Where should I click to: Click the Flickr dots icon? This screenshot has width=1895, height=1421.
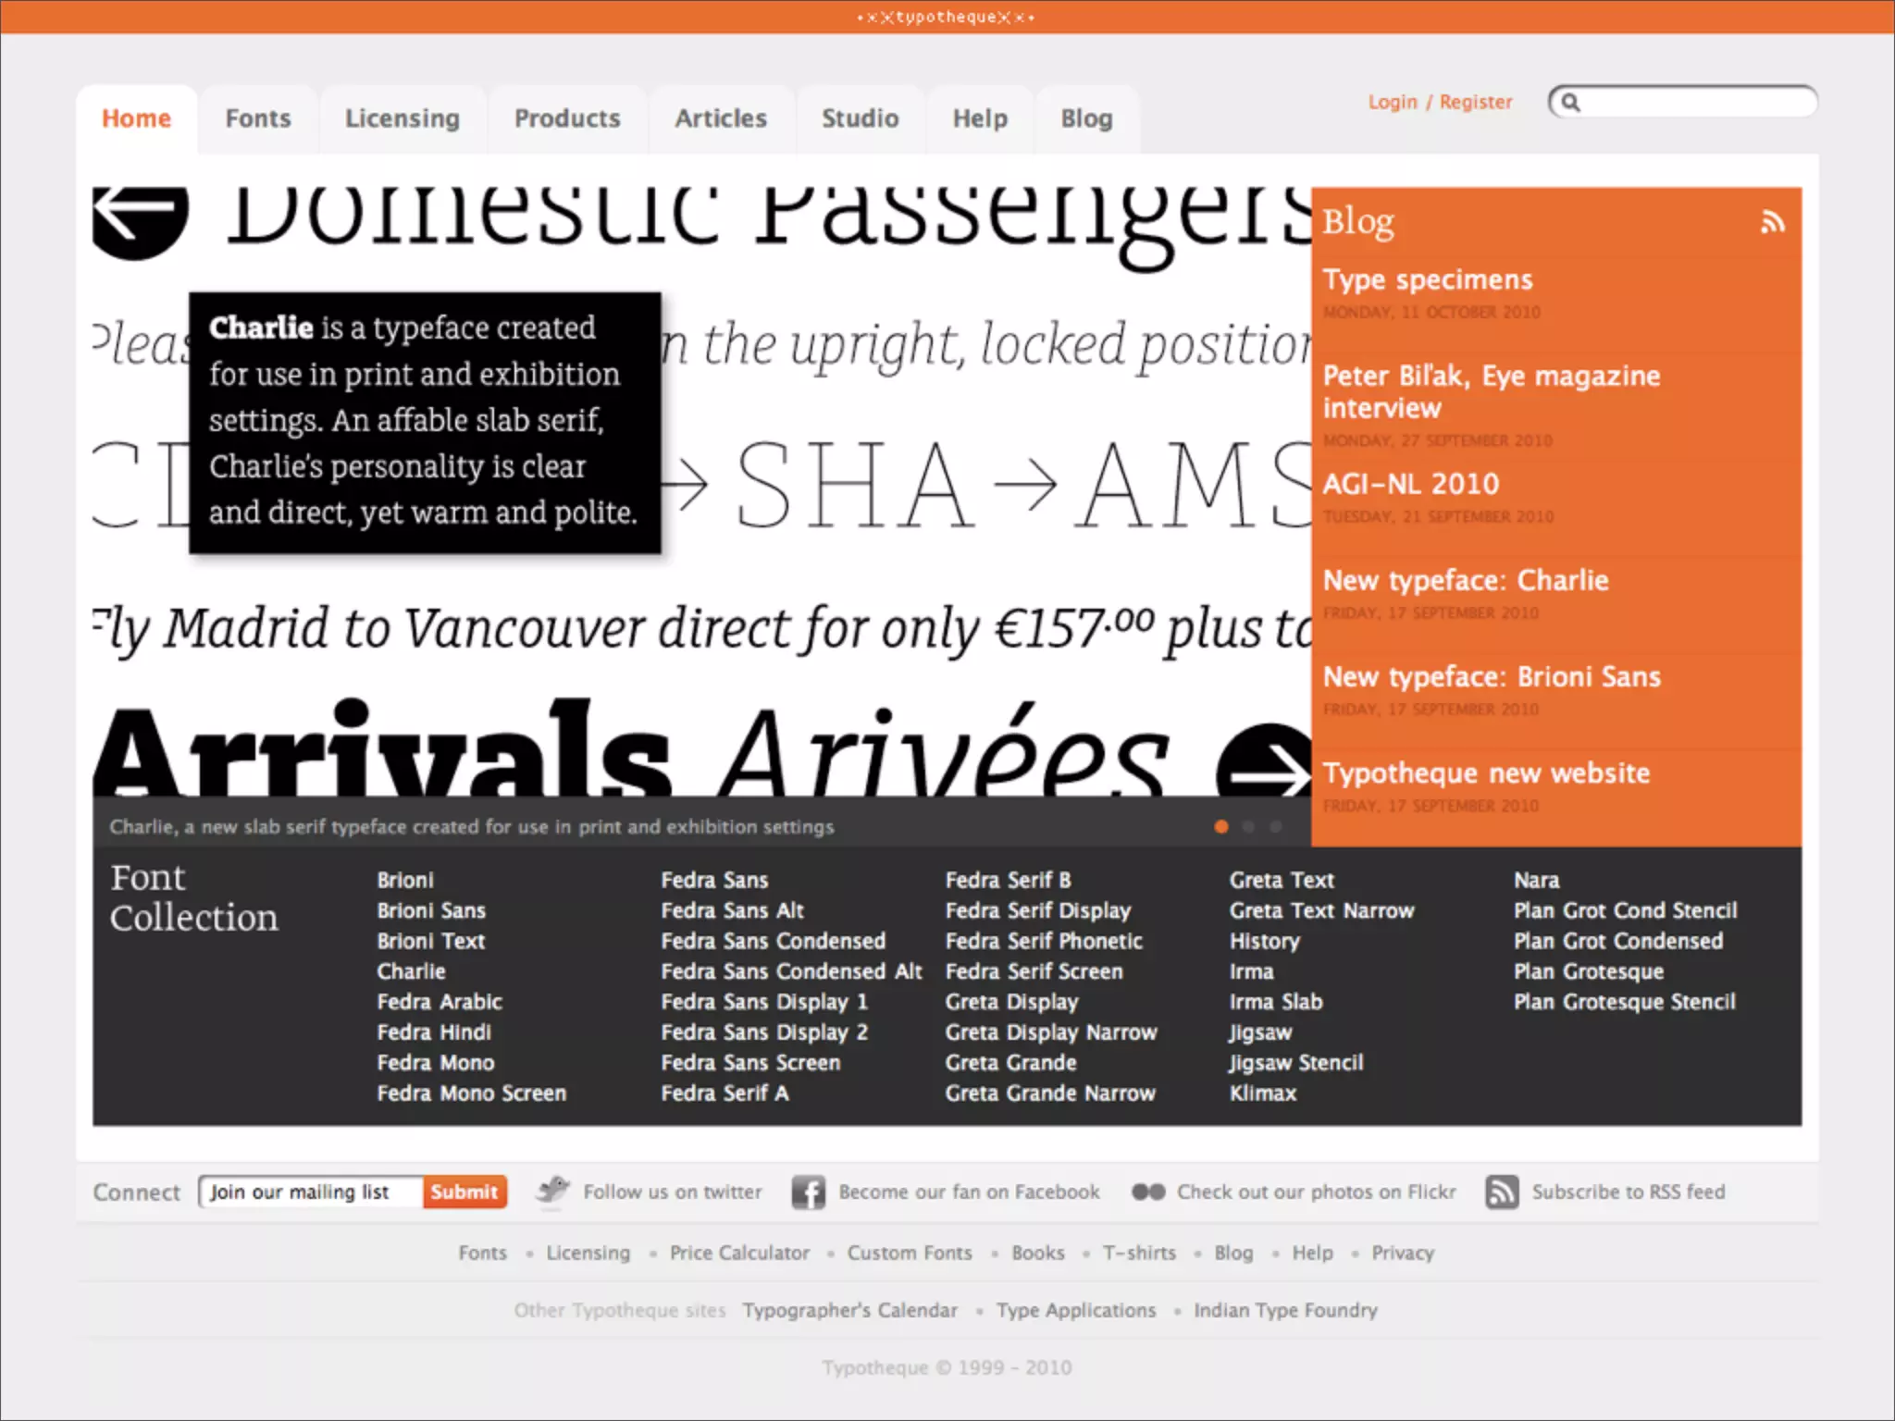1148,1192
